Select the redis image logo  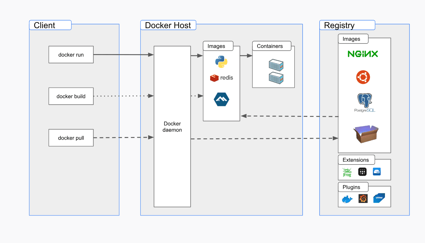pos(221,78)
